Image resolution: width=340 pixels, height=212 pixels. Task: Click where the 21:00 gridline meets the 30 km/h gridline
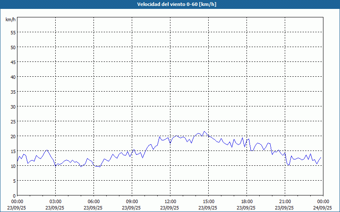pos(285,106)
